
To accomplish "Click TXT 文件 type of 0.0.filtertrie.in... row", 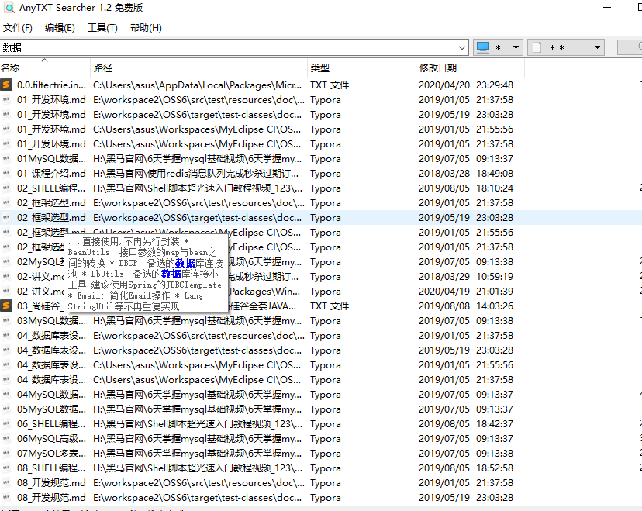I will pos(330,85).
